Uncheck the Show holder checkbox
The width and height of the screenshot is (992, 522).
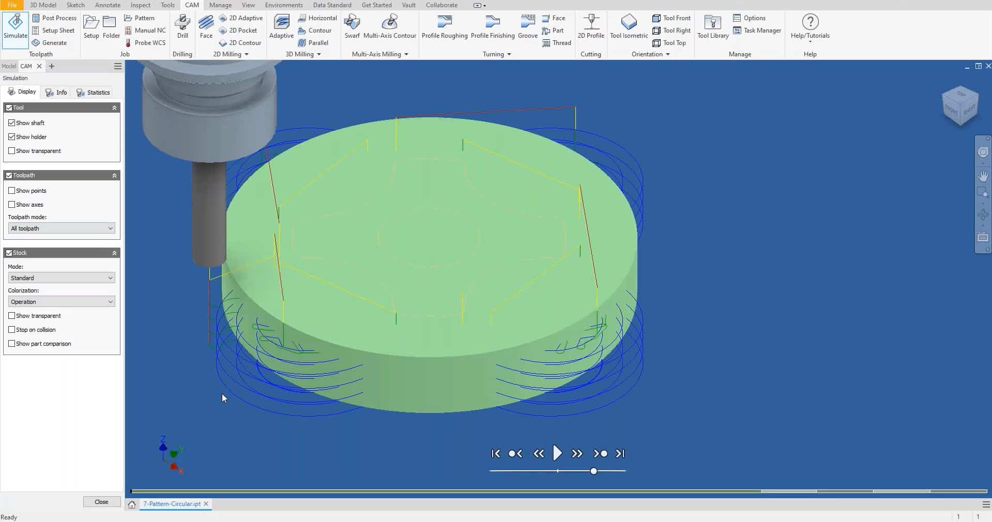point(12,137)
